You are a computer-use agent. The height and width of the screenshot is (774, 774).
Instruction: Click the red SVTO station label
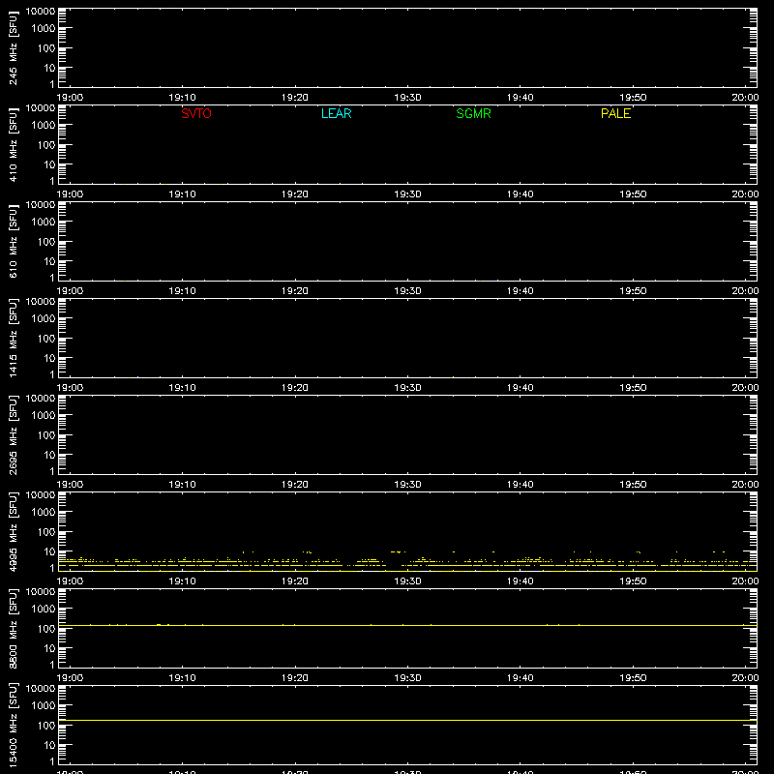196,113
